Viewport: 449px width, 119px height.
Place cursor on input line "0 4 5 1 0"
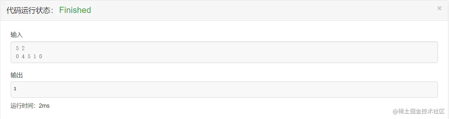tap(29, 56)
